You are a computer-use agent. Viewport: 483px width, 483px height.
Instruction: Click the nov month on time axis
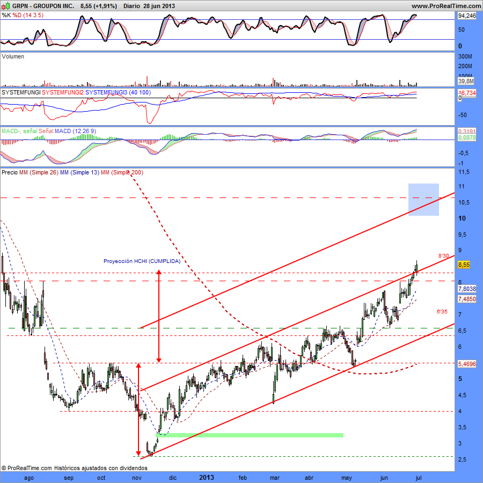coord(137,478)
